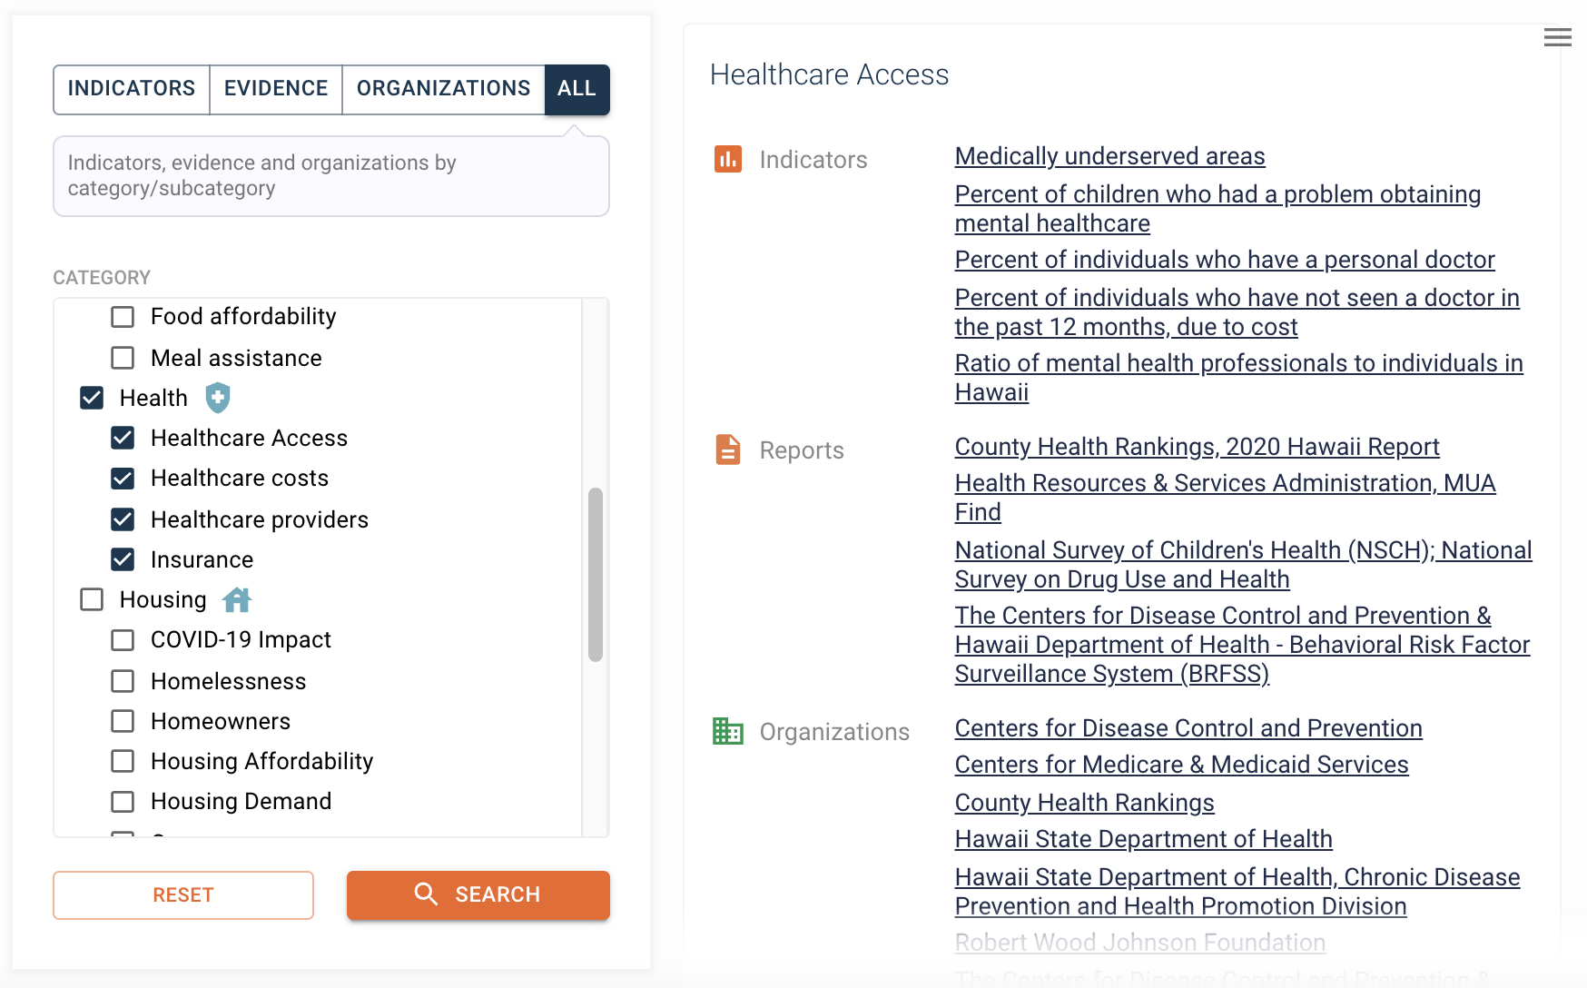
Task: Open children mental healthcare problem indicator link
Action: (x=1217, y=209)
